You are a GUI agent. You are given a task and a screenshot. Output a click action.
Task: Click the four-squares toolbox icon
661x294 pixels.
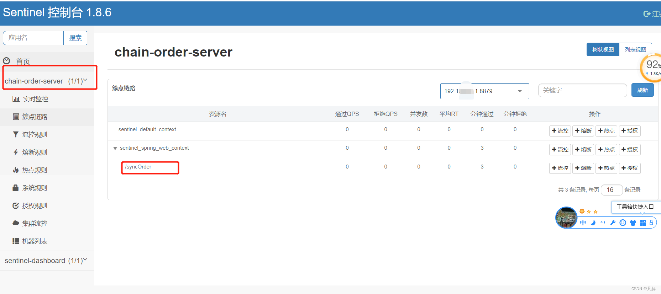point(643,223)
